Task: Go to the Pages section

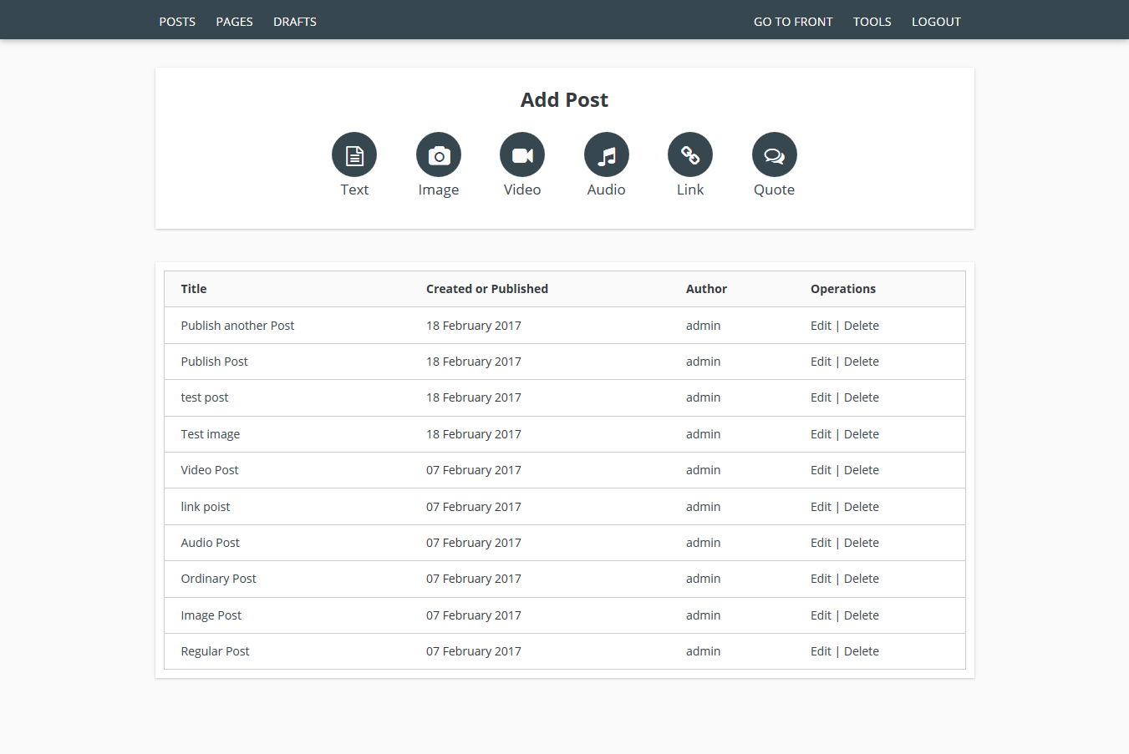Action: click(234, 22)
